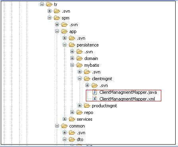This screenshot has height=147, width=178.
Task: Expand the repo folder
Action: pyautogui.click(x=72, y=112)
